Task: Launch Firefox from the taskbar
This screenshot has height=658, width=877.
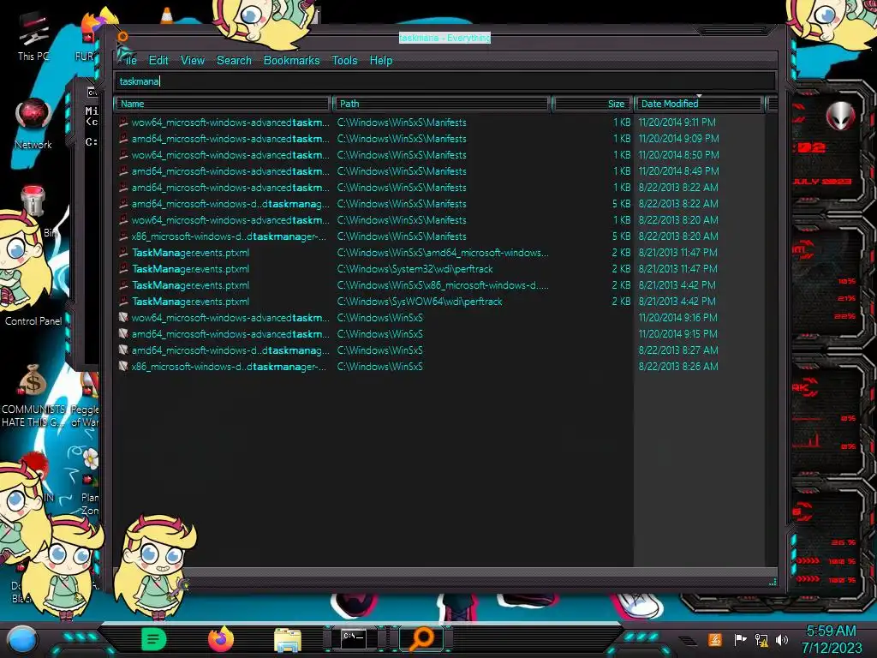Action: coord(220,639)
